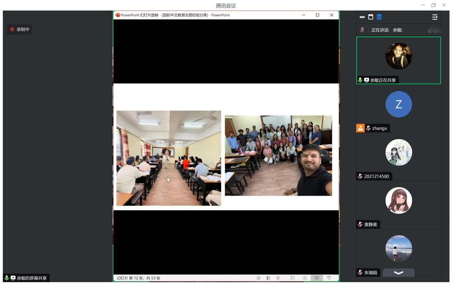Go to previous slide via status bar arrow
The image size is (452, 284).
pyautogui.click(x=259, y=278)
